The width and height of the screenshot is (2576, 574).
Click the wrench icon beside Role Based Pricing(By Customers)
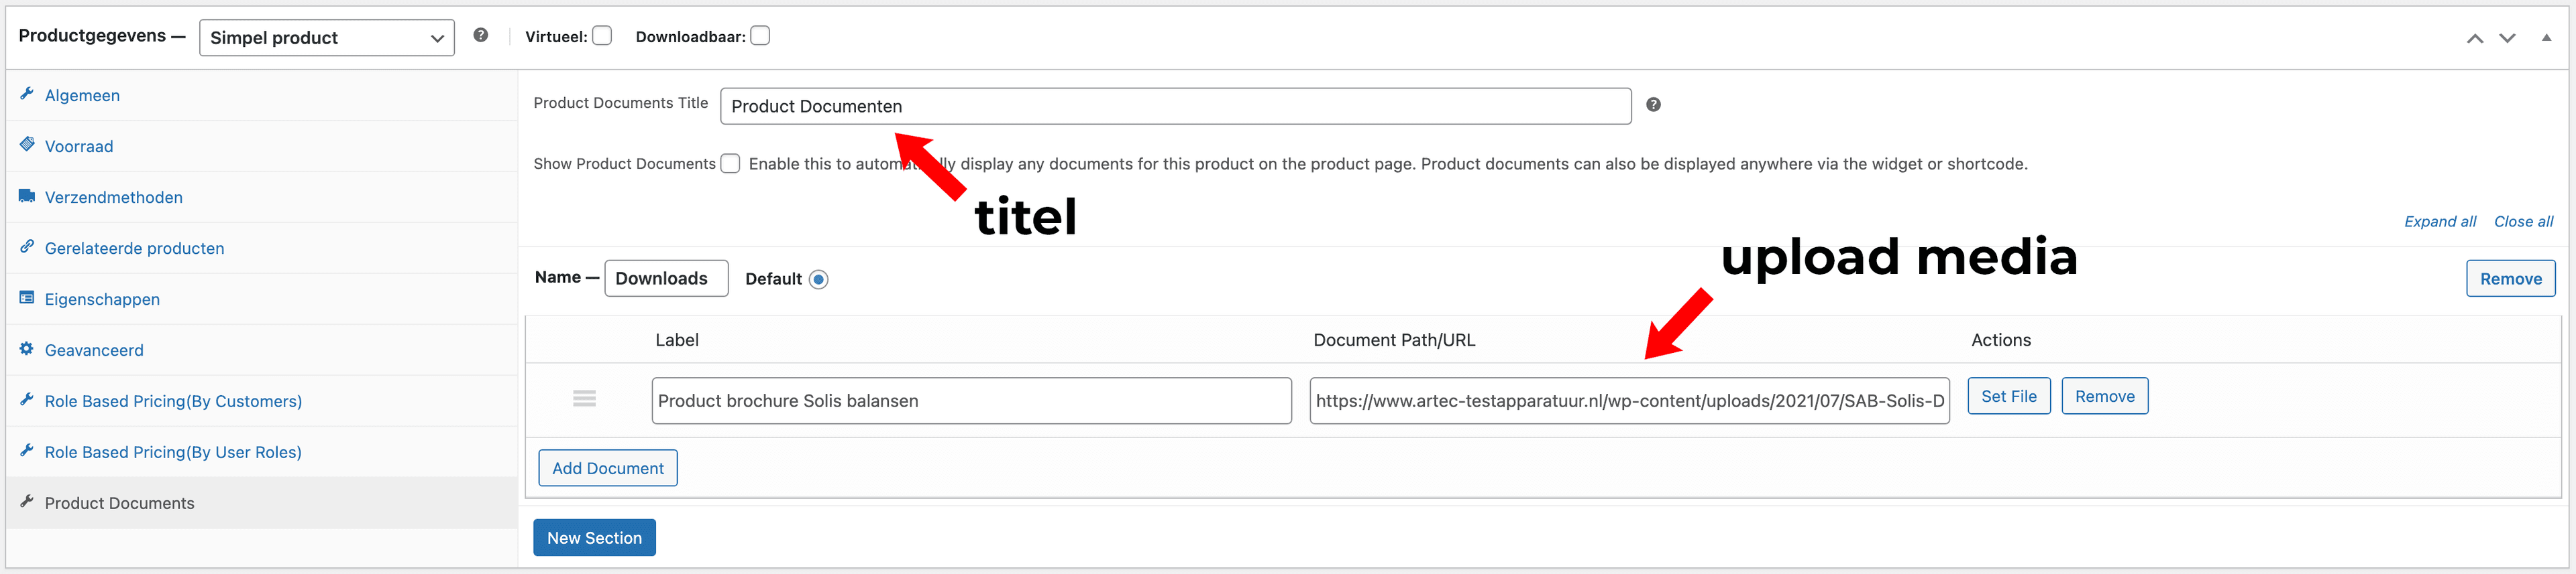27,399
